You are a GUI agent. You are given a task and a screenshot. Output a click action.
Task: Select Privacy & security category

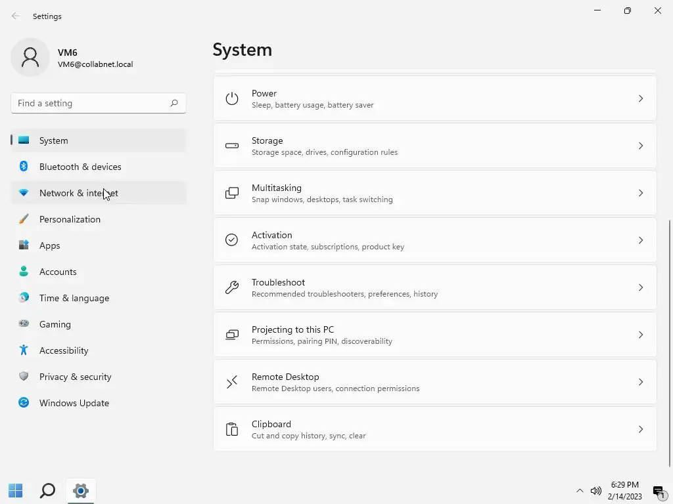click(x=75, y=377)
